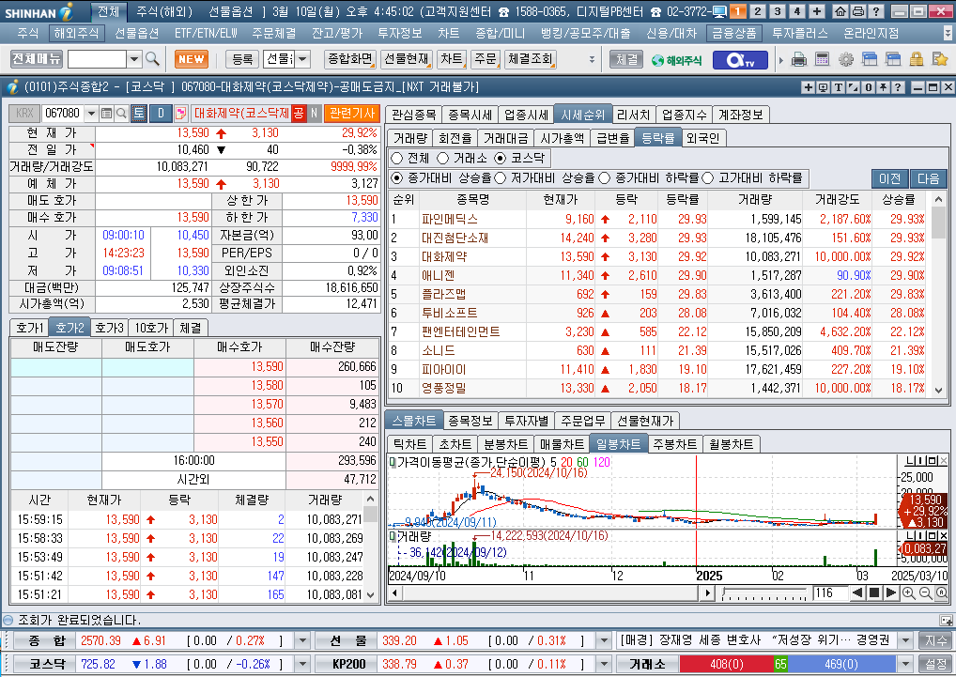This screenshot has height=677, width=956.
Task: Click the blue 469(0) decliners bar segment
Action: pos(842,664)
